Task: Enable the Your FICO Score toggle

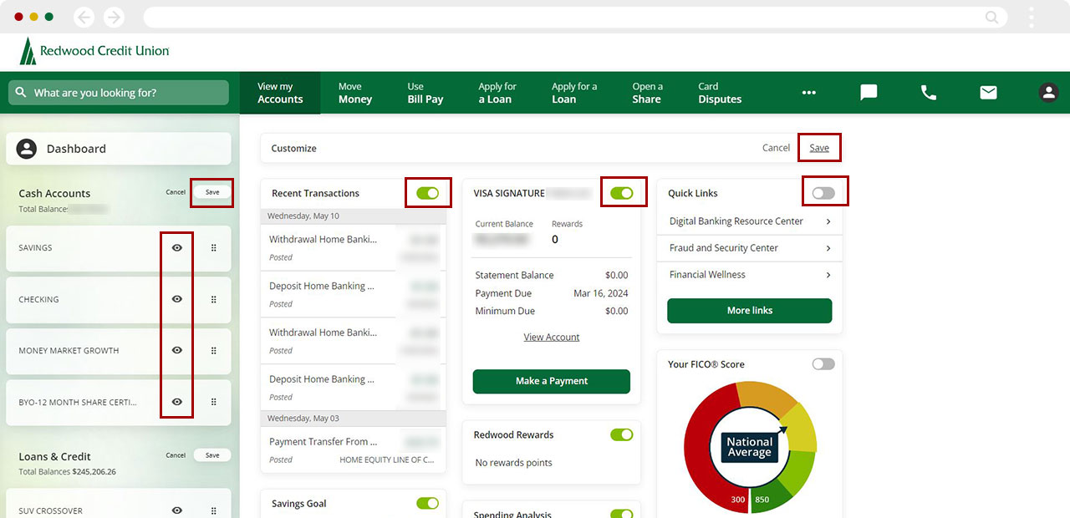Action: click(x=823, y=364)
